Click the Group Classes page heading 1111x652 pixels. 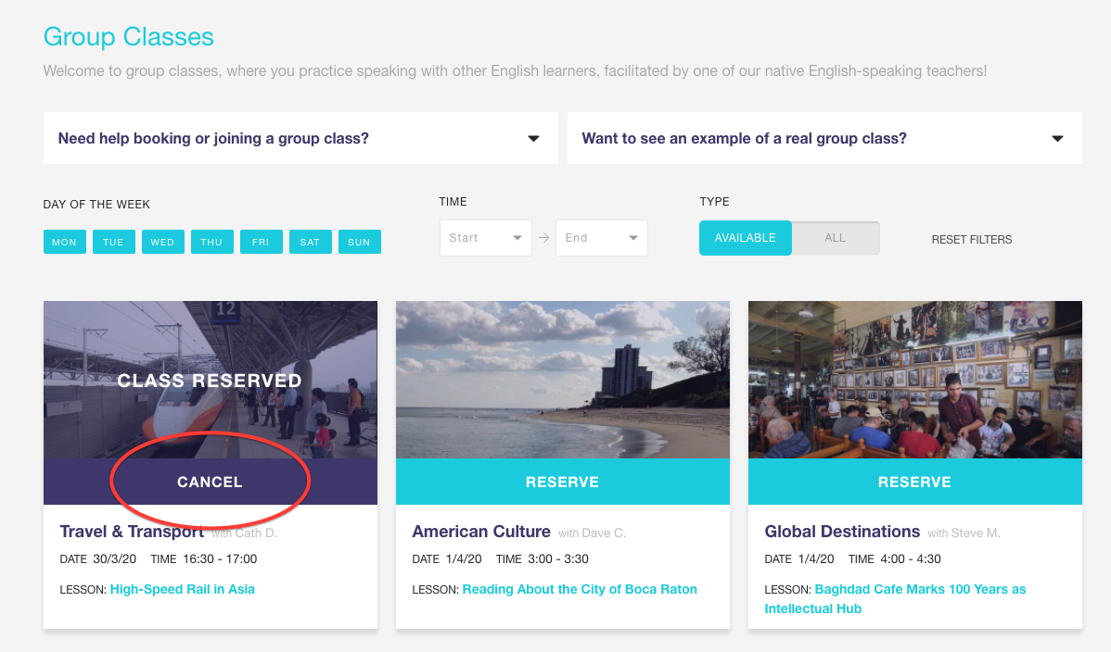[x=128, y=37]
